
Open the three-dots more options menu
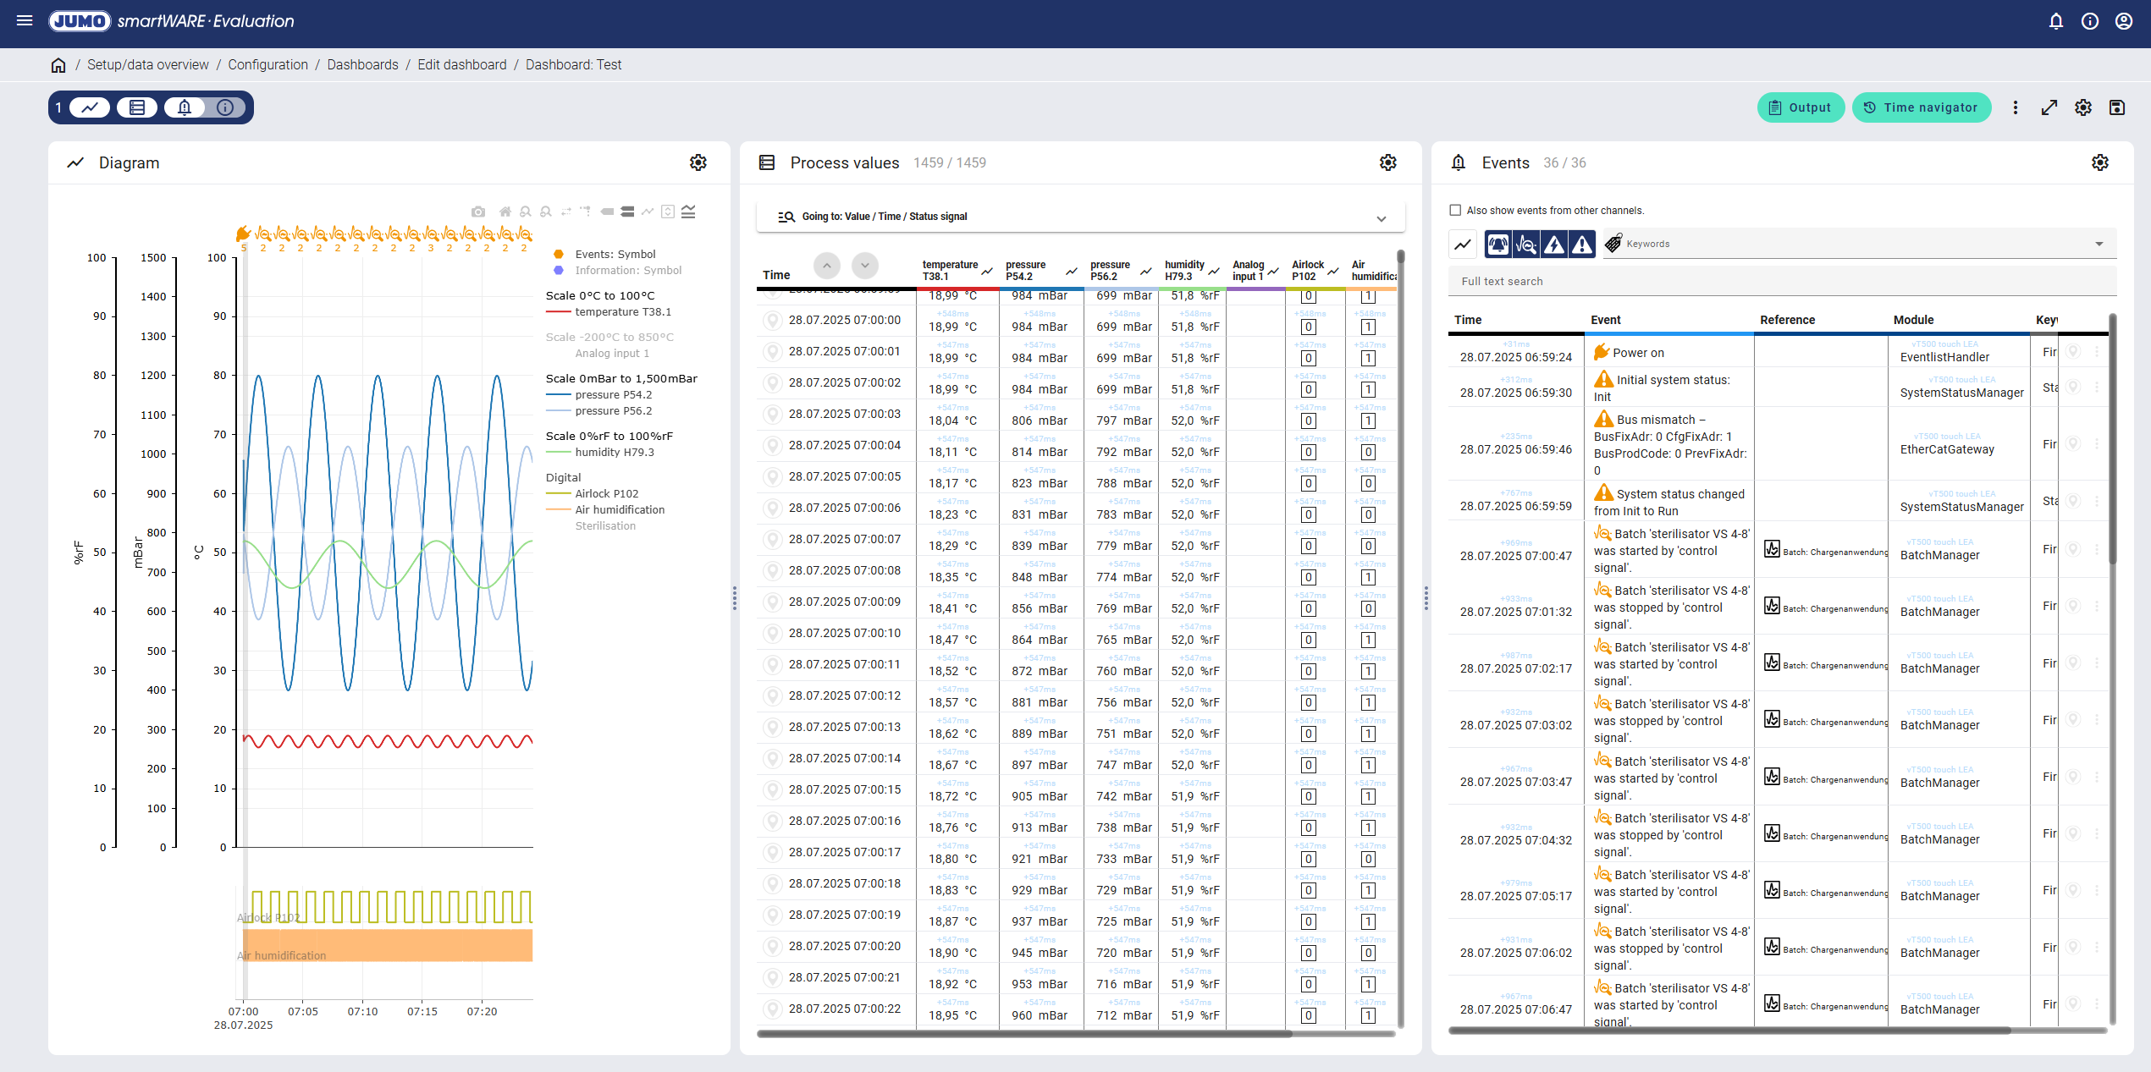2015,107
